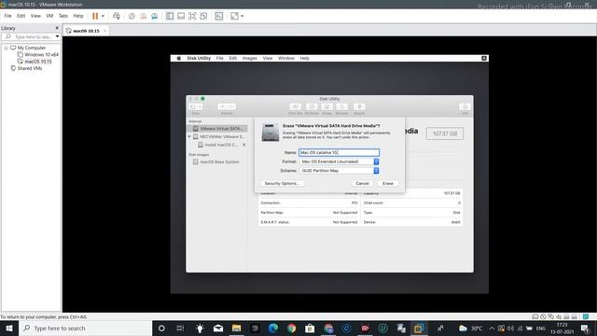
Task: Open the Windows Start menu
Action: point(9,328)
